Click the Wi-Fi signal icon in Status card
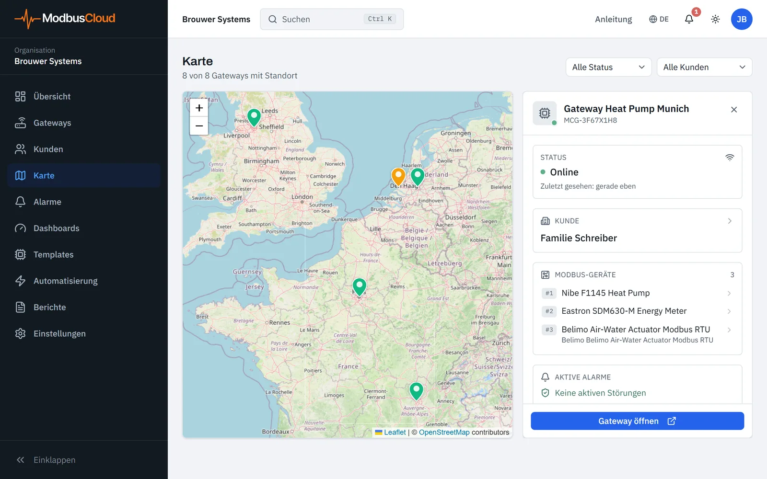 click(x=730, y=158)
